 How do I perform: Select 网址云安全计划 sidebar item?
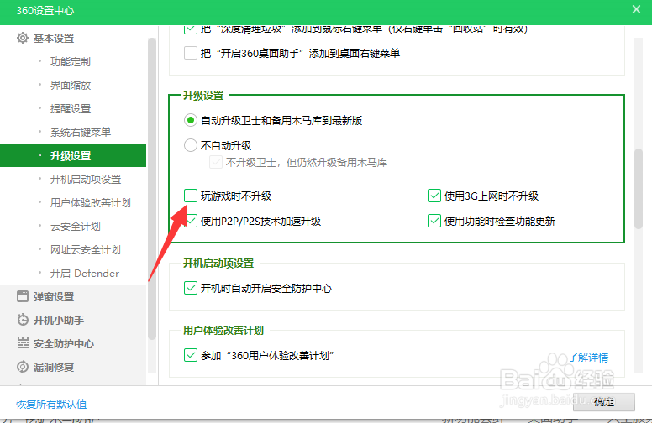coord(85,250)
